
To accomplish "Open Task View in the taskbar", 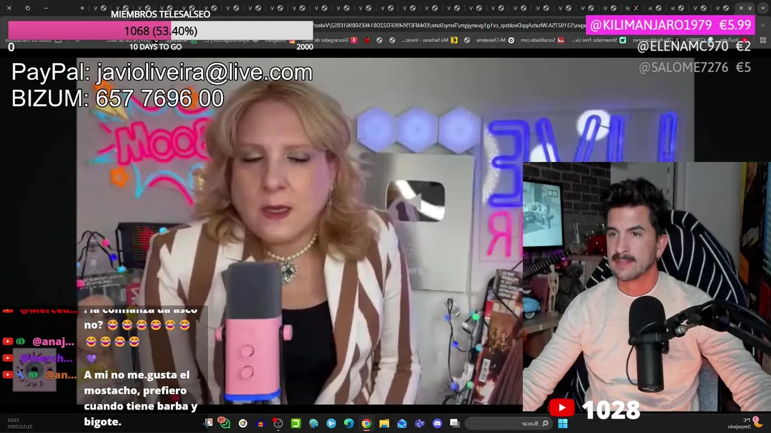I will pos(455,423).
